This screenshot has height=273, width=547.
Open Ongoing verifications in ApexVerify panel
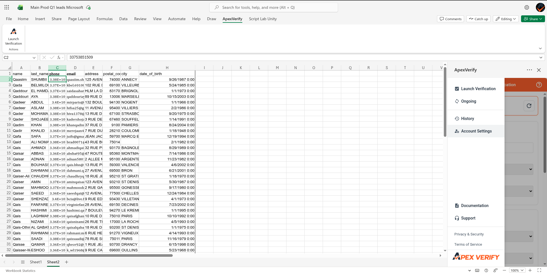[x=469, y=101]
